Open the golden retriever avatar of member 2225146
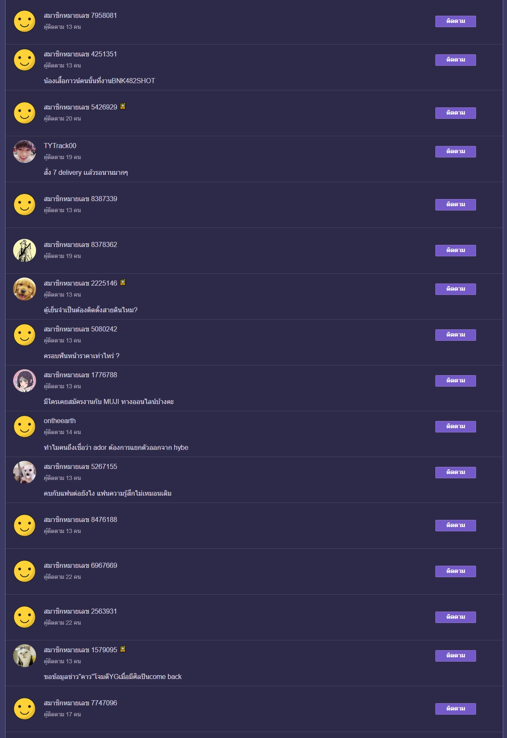Screen dimensions: 507x738 click(25, 289)
